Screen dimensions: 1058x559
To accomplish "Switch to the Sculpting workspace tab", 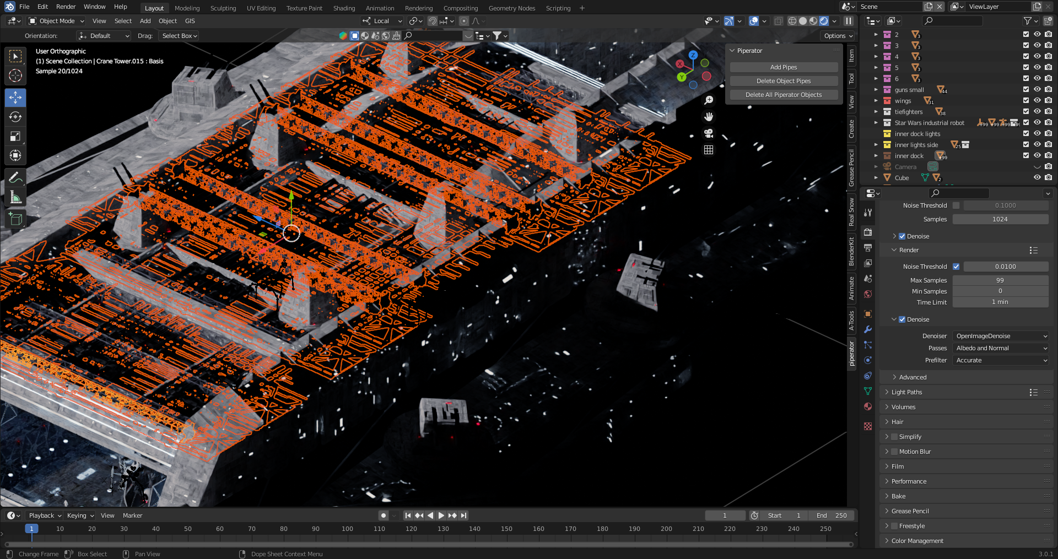I will coord(223,8).
